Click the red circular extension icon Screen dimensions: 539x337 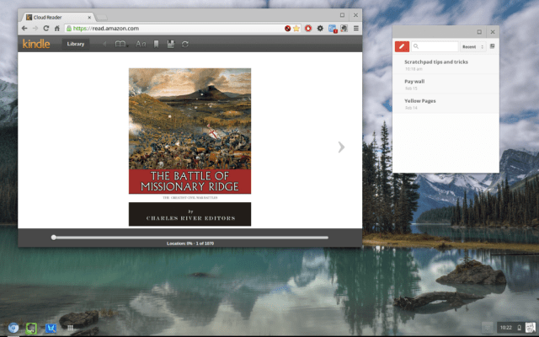[308, 29]
